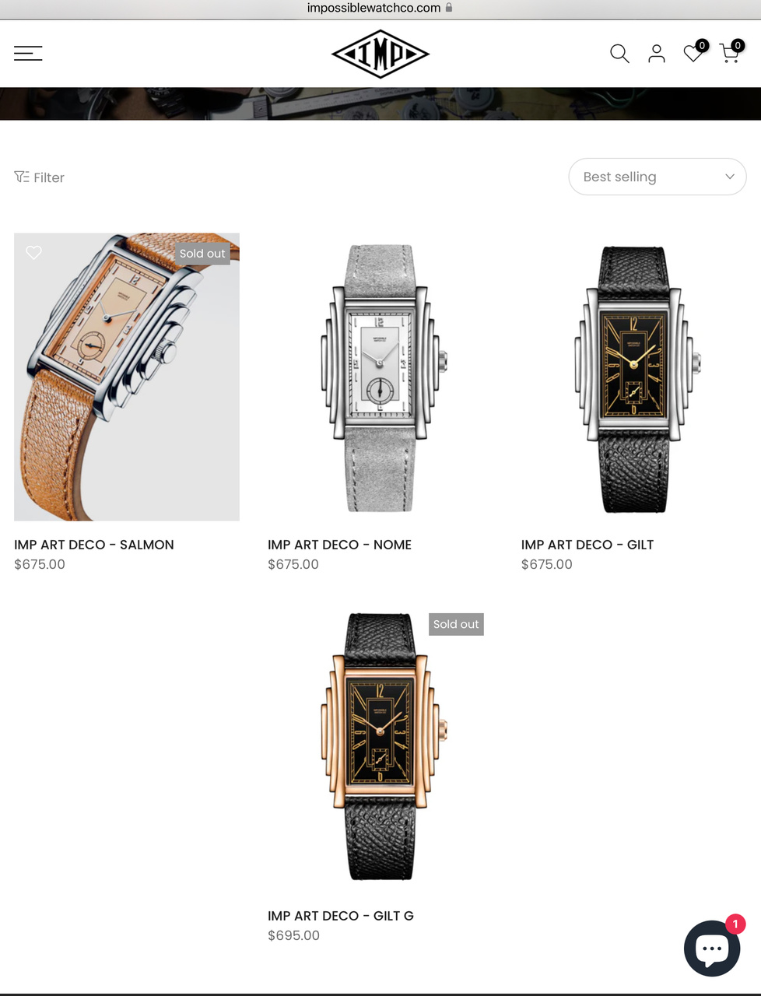Open the search magnifier icon

tap(619, 53)
